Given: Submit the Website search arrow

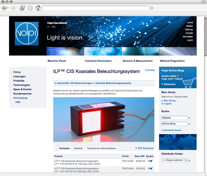Looking at the screenshot, I should (189, 118).
